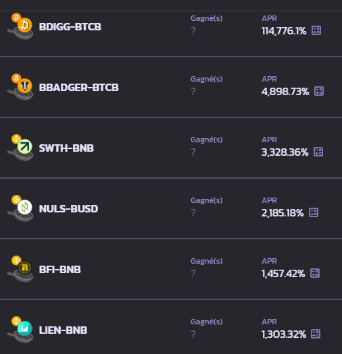
Task: Click the BBADGER-BTCB token pair icon
Action: point(20,87)
